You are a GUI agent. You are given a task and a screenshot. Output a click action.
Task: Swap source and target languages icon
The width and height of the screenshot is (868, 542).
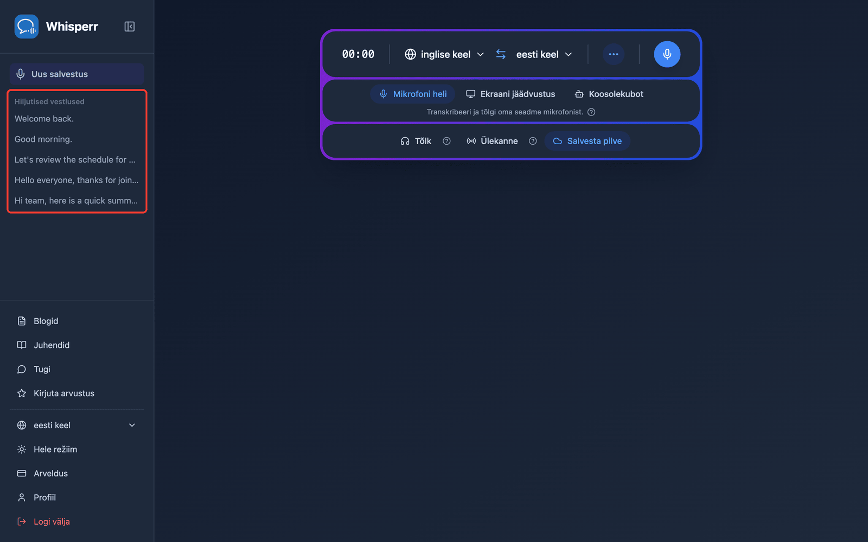(x=501, y=54)
